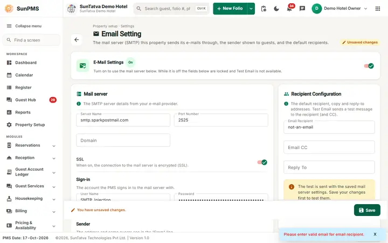This screenshot has height=243, width=388.
Task: Click the Port Number field
Action: [x=221, y=120]
